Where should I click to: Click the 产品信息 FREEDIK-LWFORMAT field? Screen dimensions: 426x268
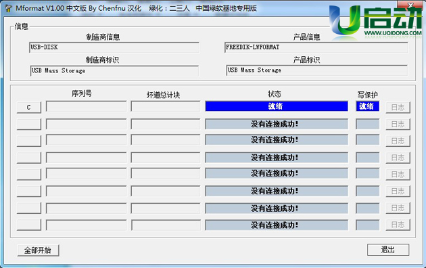coord(316,47)
